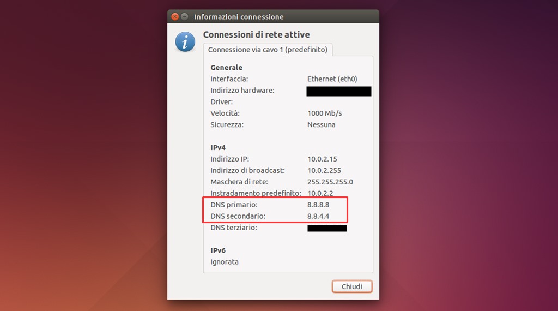Image resolution: width=558 pixels, height=311 pixels.
Task: Click the Connessioni di rete attive heading
Action: (x=256, y=35)
